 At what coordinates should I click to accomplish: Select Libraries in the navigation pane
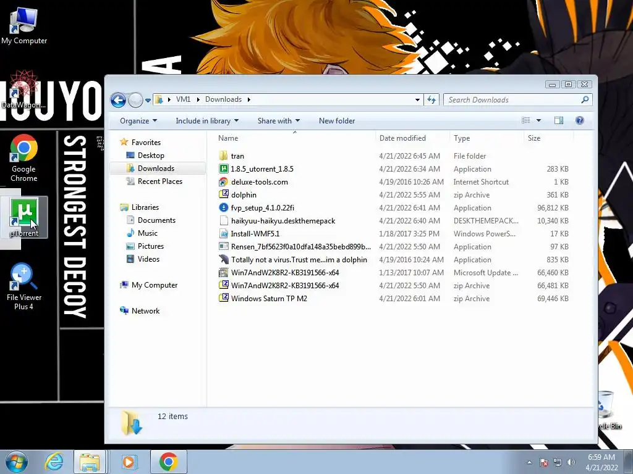(145, 207)
